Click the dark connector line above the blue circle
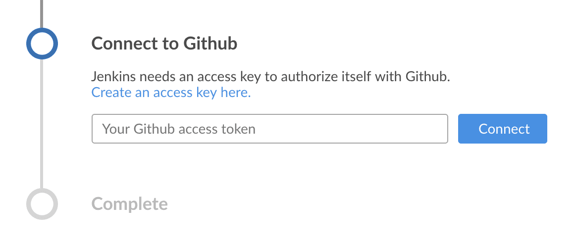This screenshot has height=250, width=576. (x=42, y=12)
